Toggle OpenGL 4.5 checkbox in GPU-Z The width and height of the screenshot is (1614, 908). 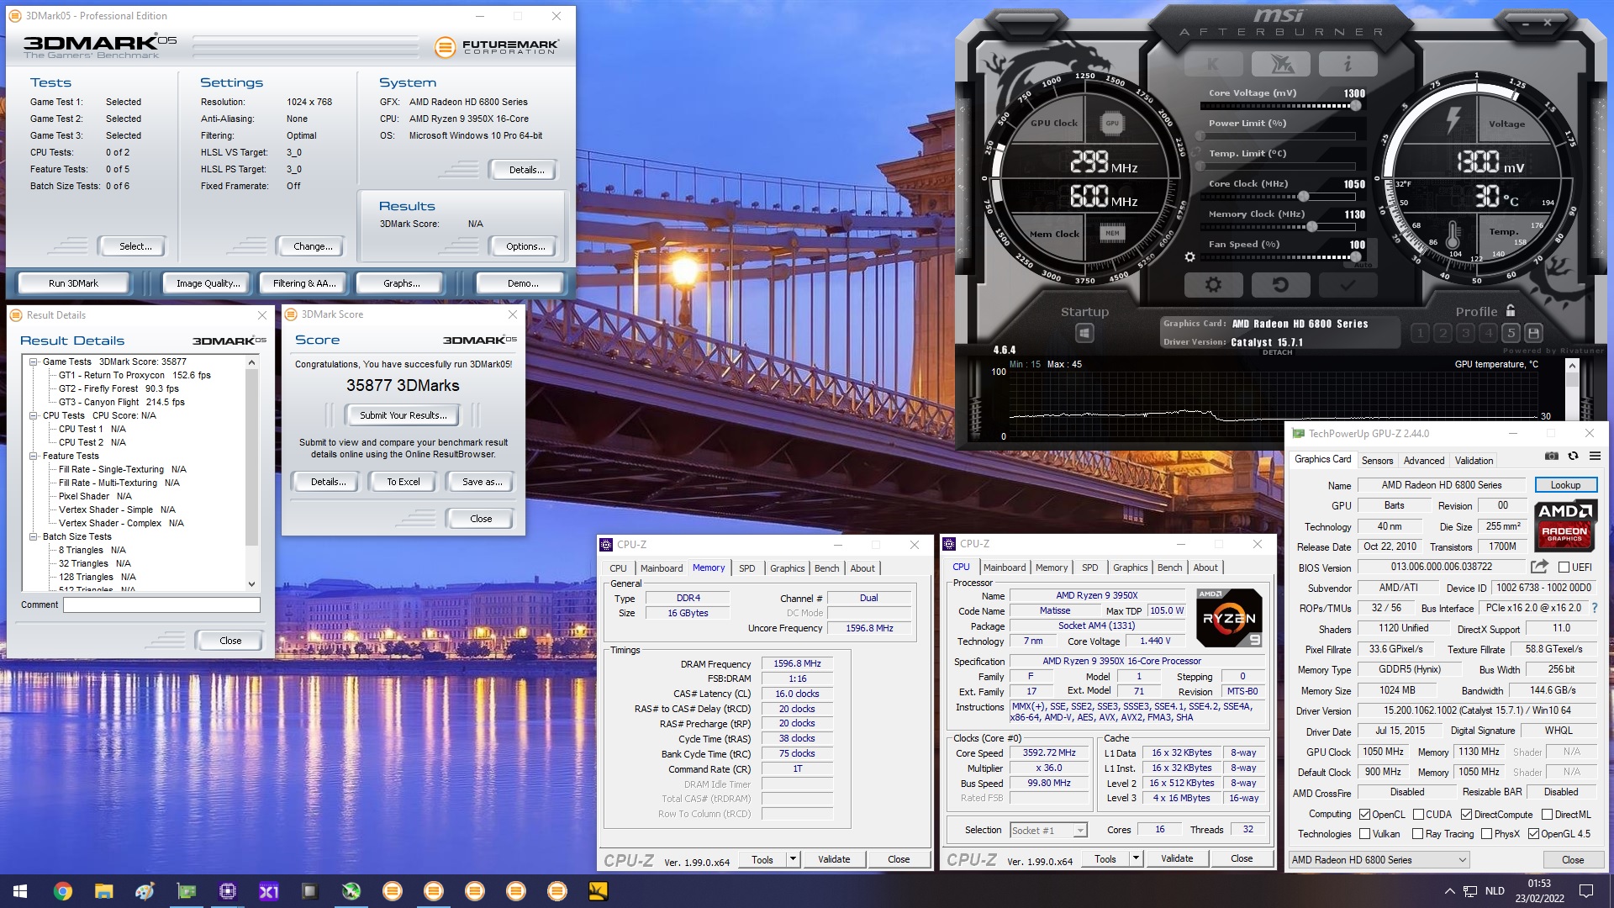pyautogui.click(x=1533, y=834)
